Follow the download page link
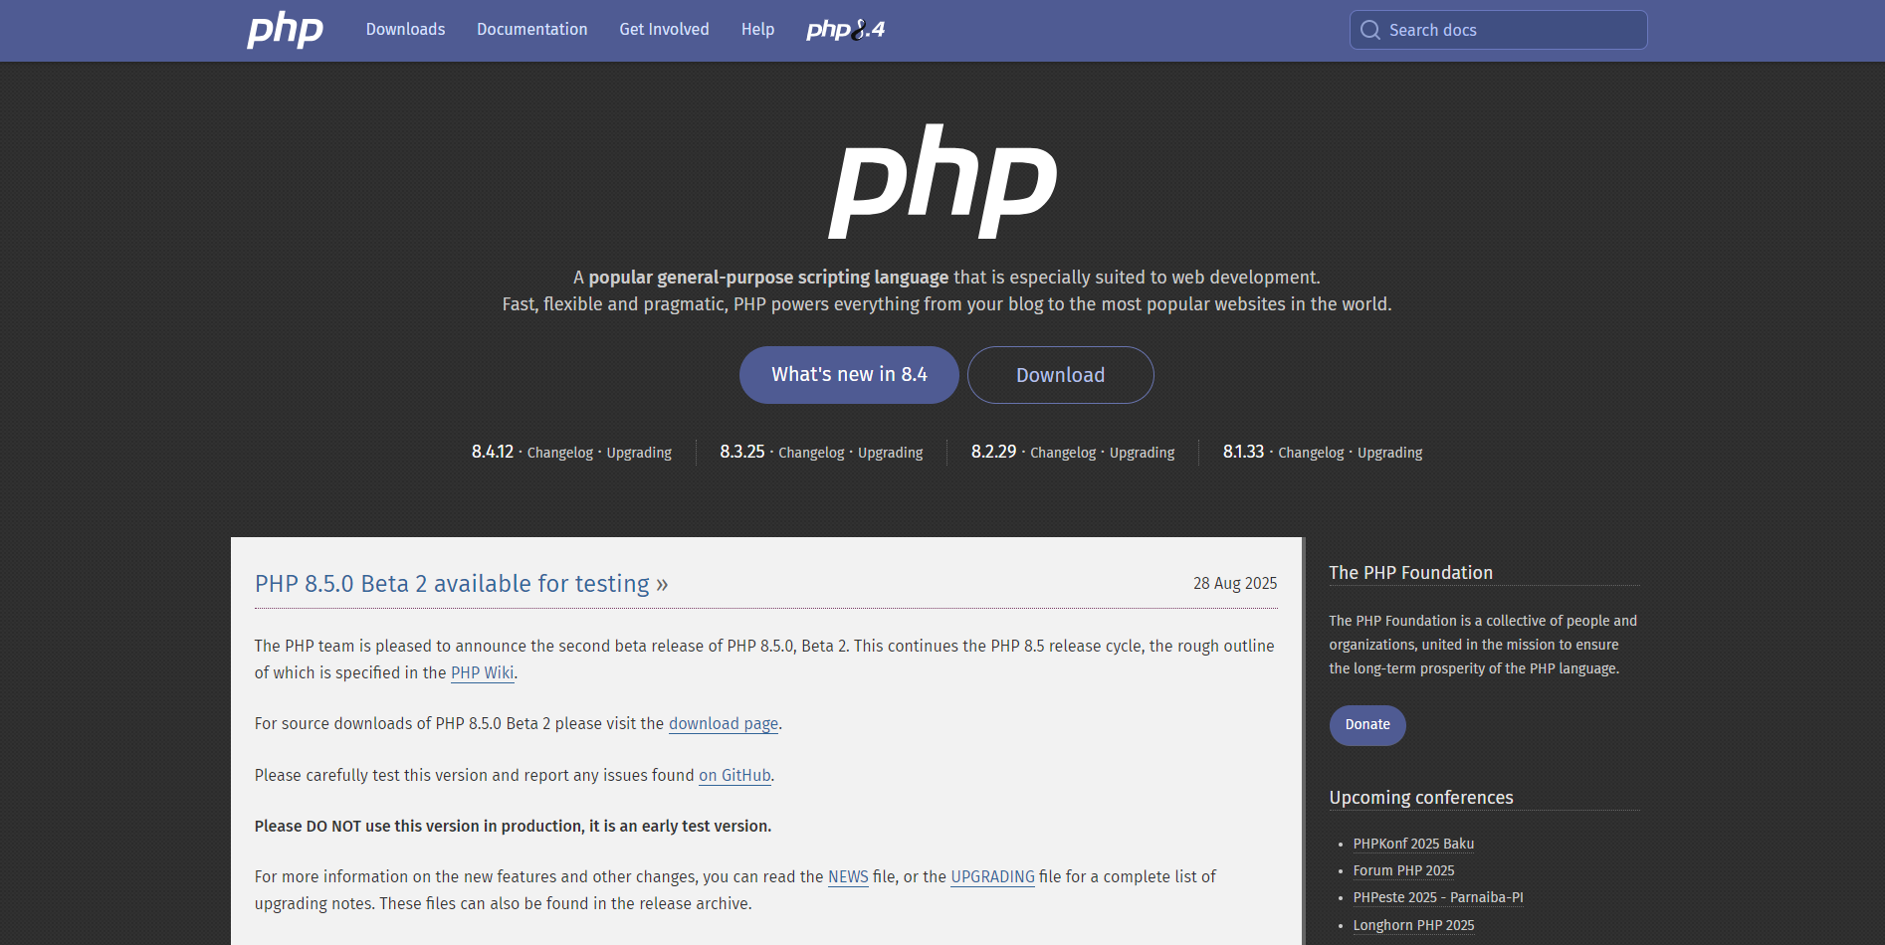1885x945 pixels. [x=724, y=723]
